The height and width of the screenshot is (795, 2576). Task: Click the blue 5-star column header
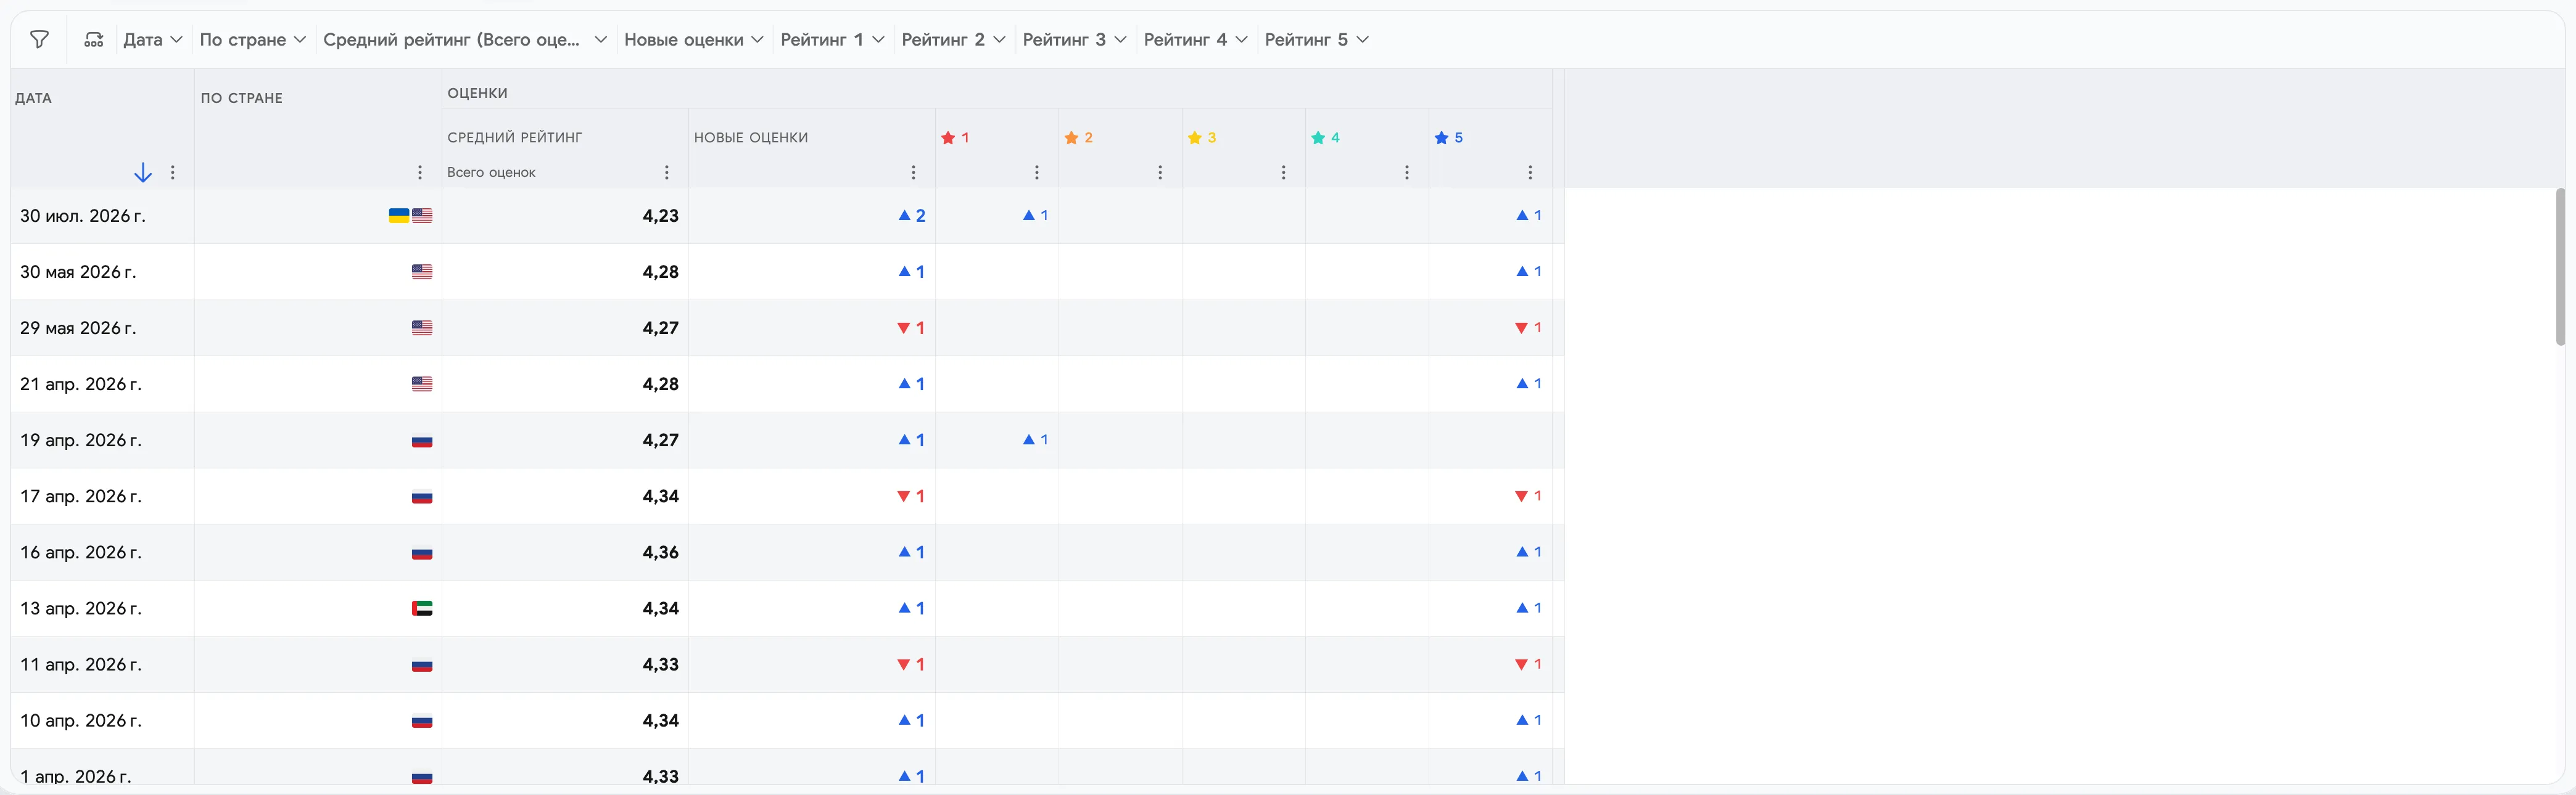point(1448,138)
